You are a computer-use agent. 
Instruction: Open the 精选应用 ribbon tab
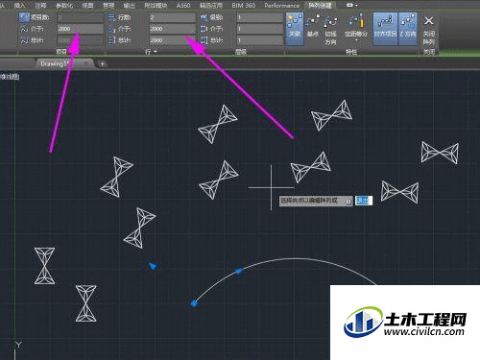[211, 5]
